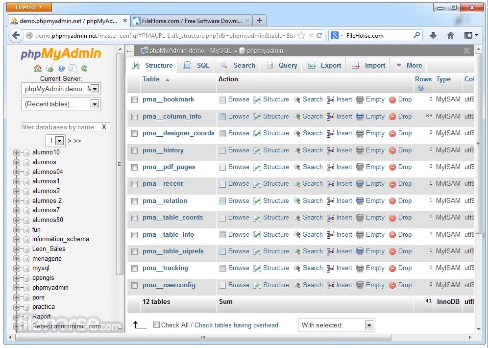The width and height of the screenshot is (488, 348).
Task: Sort by the Table column header
Action: click(151, 79)
